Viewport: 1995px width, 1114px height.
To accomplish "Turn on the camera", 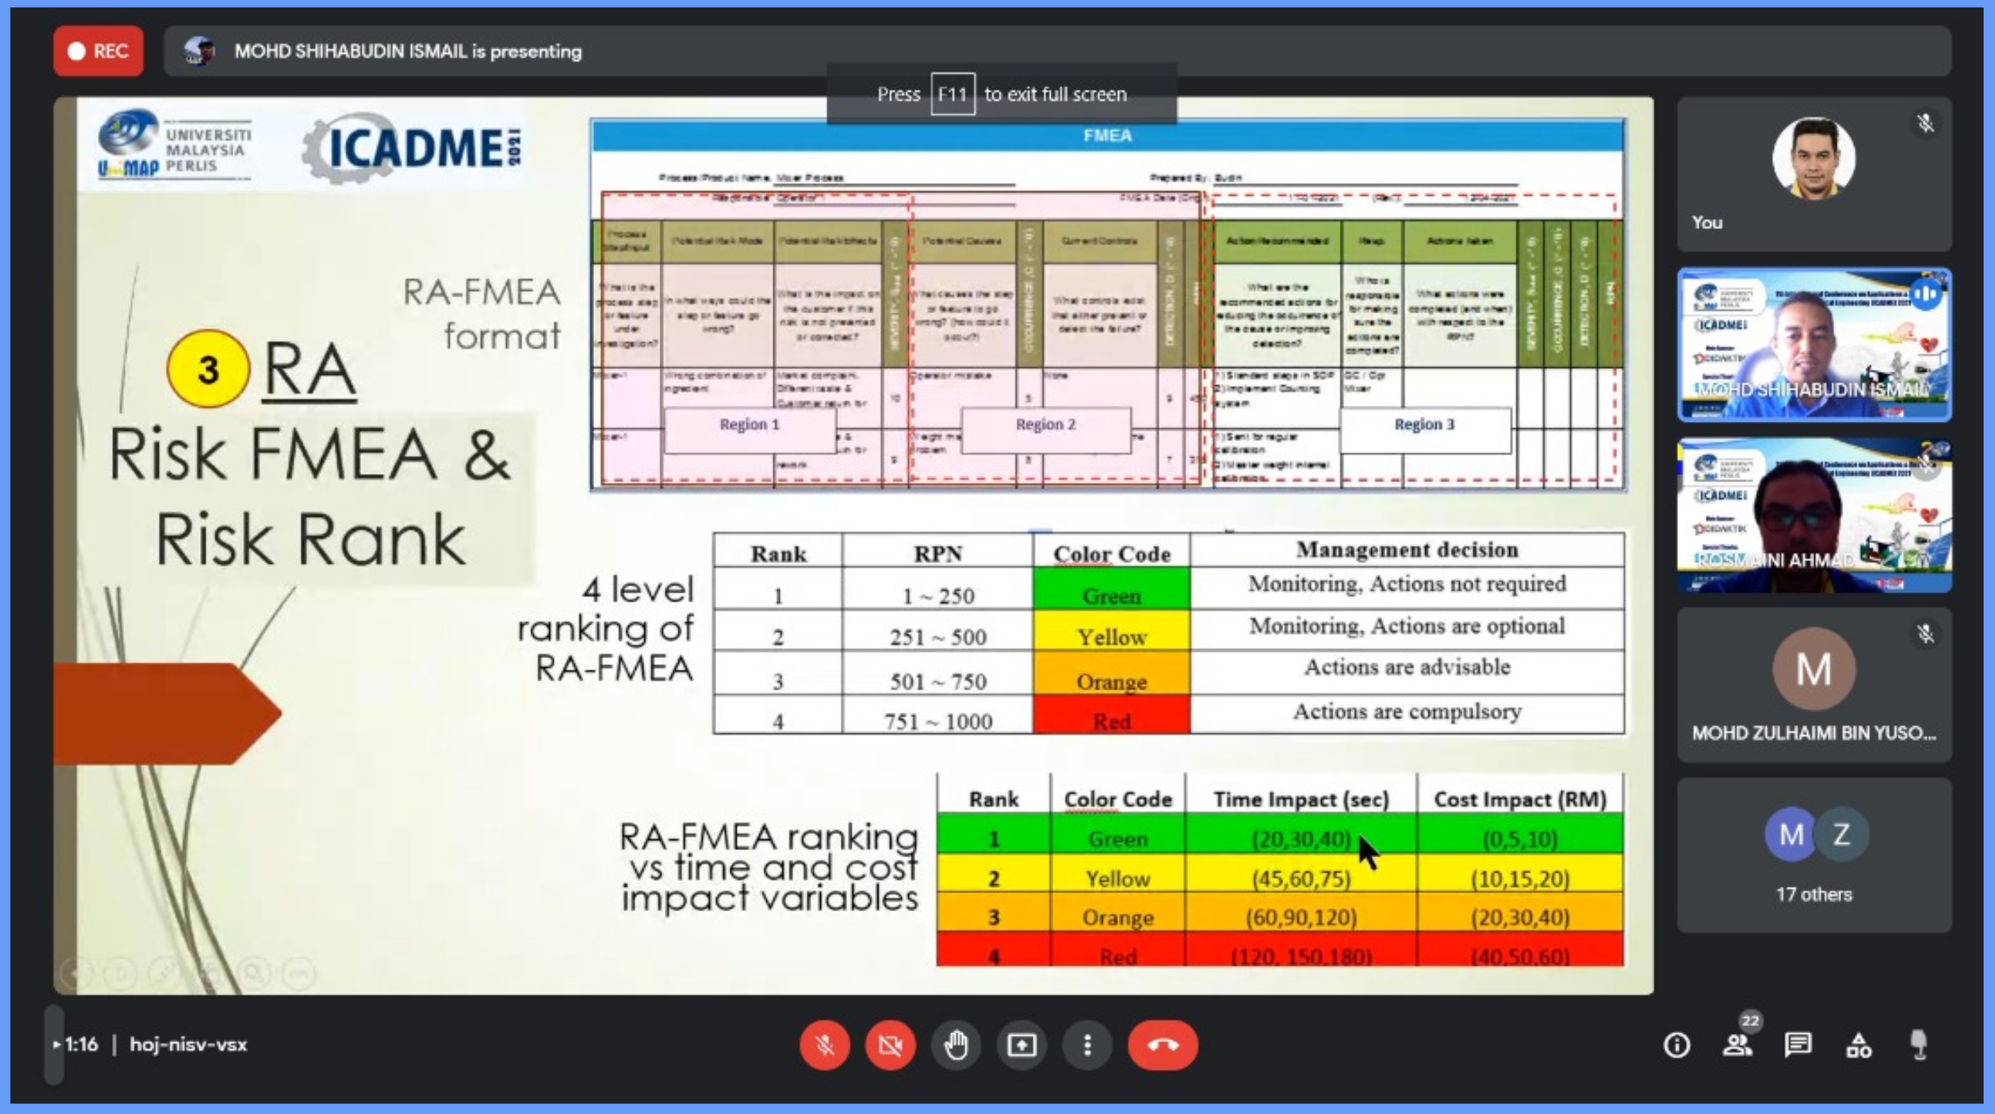I will click(890, 1045).
